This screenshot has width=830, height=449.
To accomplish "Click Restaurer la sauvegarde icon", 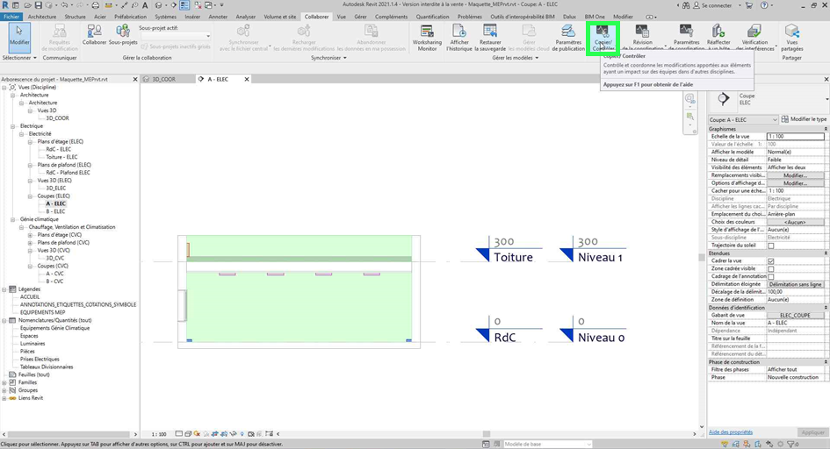I will pyautogui.click(x=490, y=38).
